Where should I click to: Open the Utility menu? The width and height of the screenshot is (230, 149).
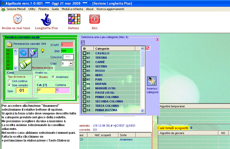click(32, 9)
